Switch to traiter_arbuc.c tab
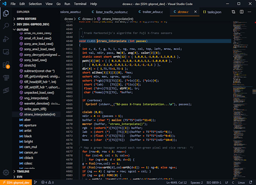 (151, 12)
